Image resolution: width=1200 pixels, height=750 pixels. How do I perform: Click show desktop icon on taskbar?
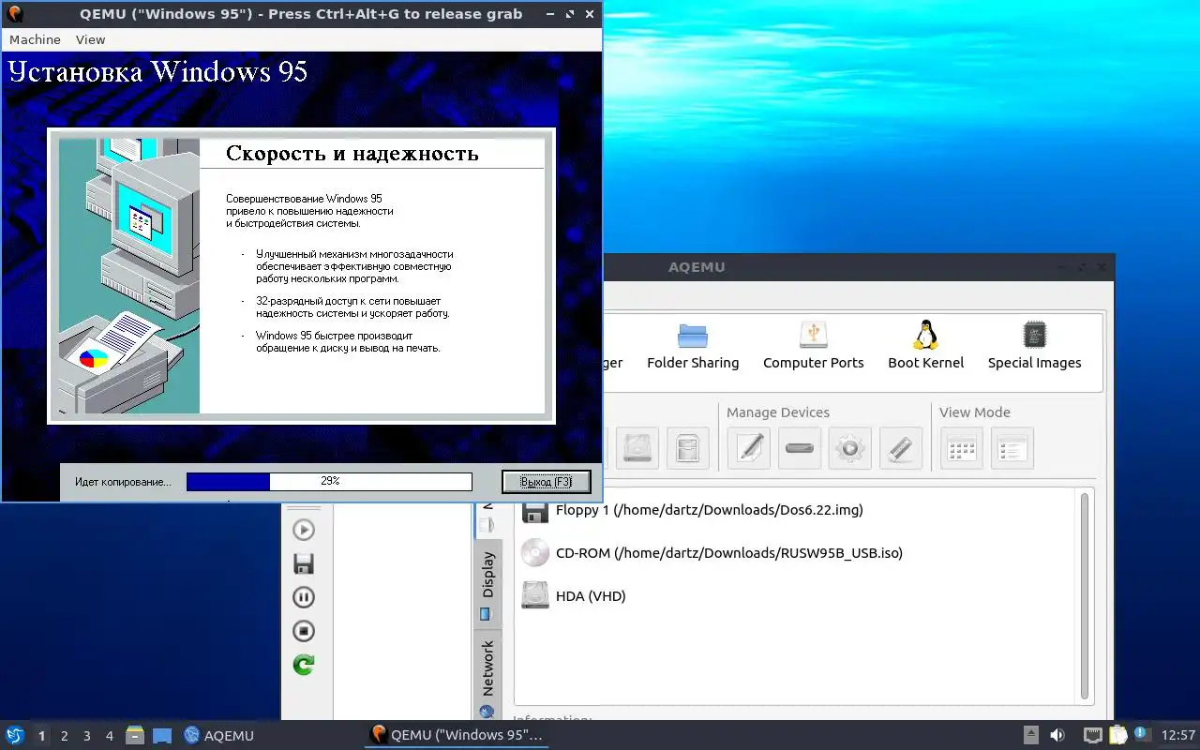[162, 735]
